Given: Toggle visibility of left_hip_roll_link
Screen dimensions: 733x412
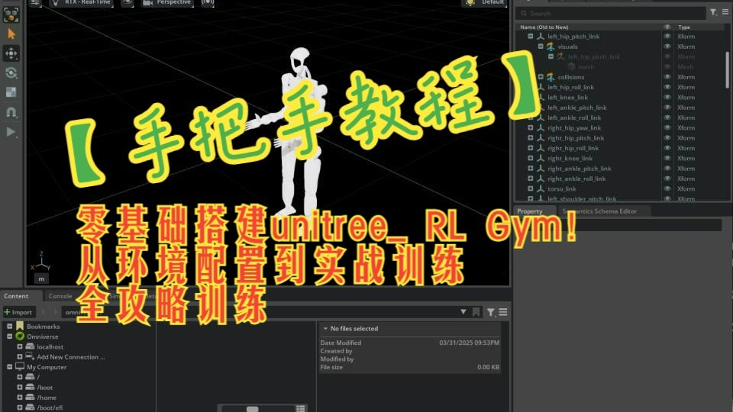Looking at the screenshot, I should click(667, 87).
